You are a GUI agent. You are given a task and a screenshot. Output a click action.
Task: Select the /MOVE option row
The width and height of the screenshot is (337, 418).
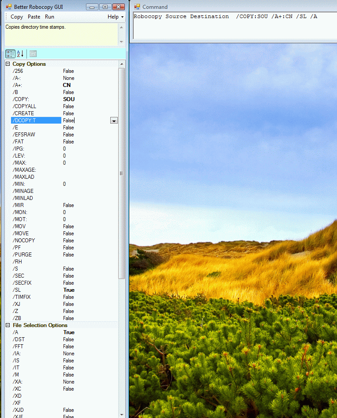click(65, 233)
